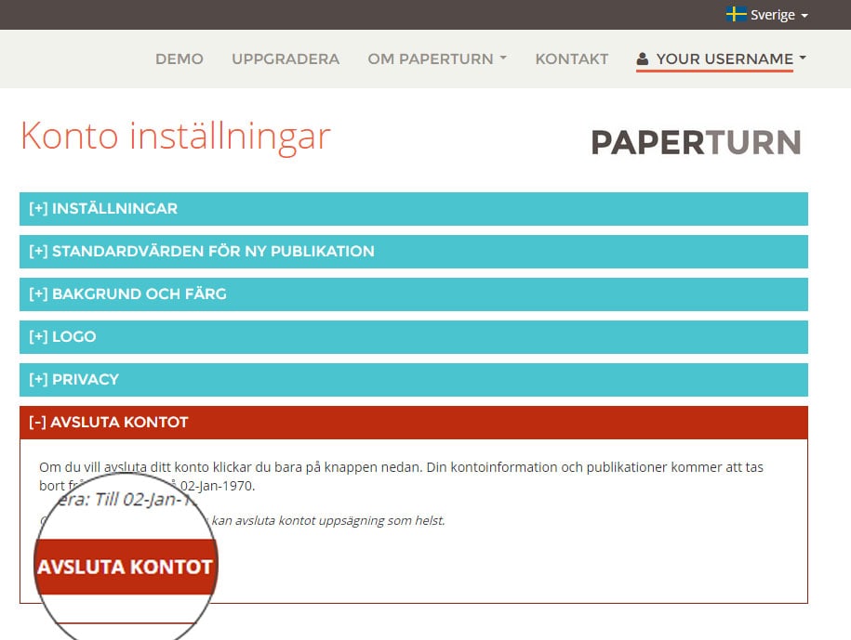Click the user profile icon
Image resolution: width=851 pixels, height=640 pixels.
tap(642, 59)
